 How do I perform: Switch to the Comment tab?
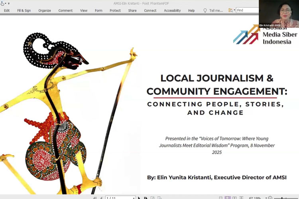(x=65, y=10)
